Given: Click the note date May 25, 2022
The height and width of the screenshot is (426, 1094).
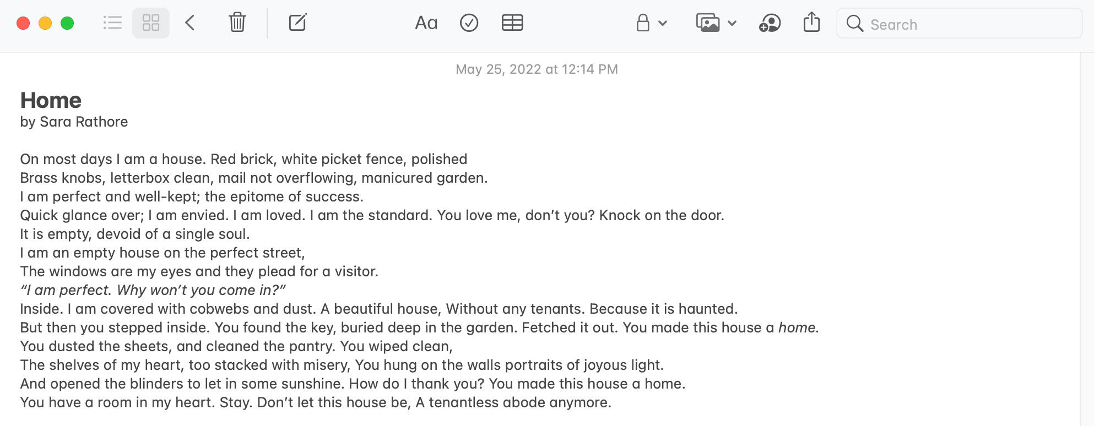Looking at the screenshot, I should coord(537,69).
